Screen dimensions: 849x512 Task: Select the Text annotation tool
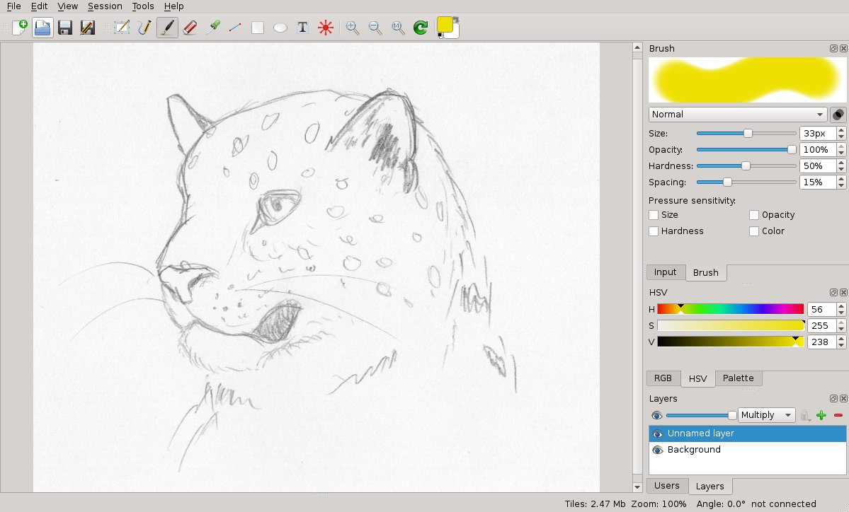click(x=302, y=28)
